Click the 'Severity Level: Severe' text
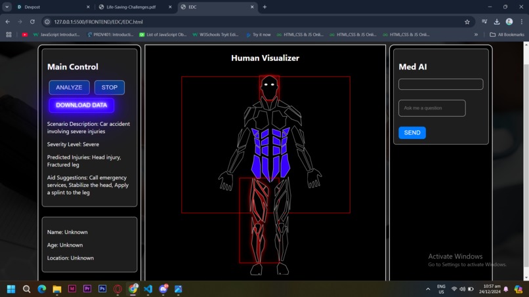Viewport: 529px width, 297px height. click(x=74, y=144)
